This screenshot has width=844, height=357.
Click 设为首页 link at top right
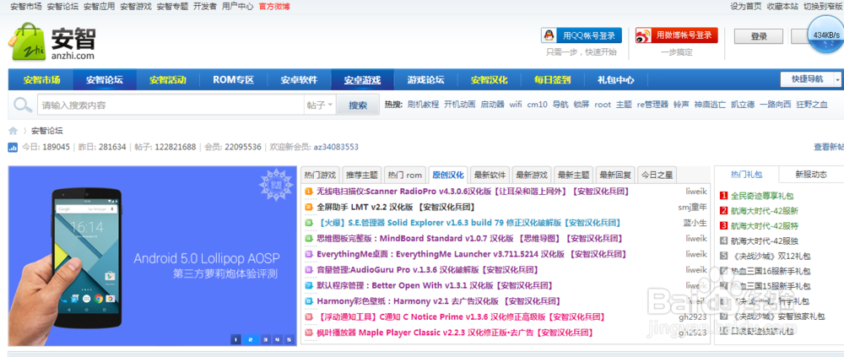pos(745,7)
